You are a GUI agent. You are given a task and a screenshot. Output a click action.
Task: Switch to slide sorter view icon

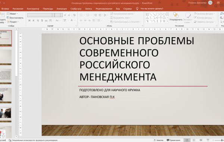point(194,140)
